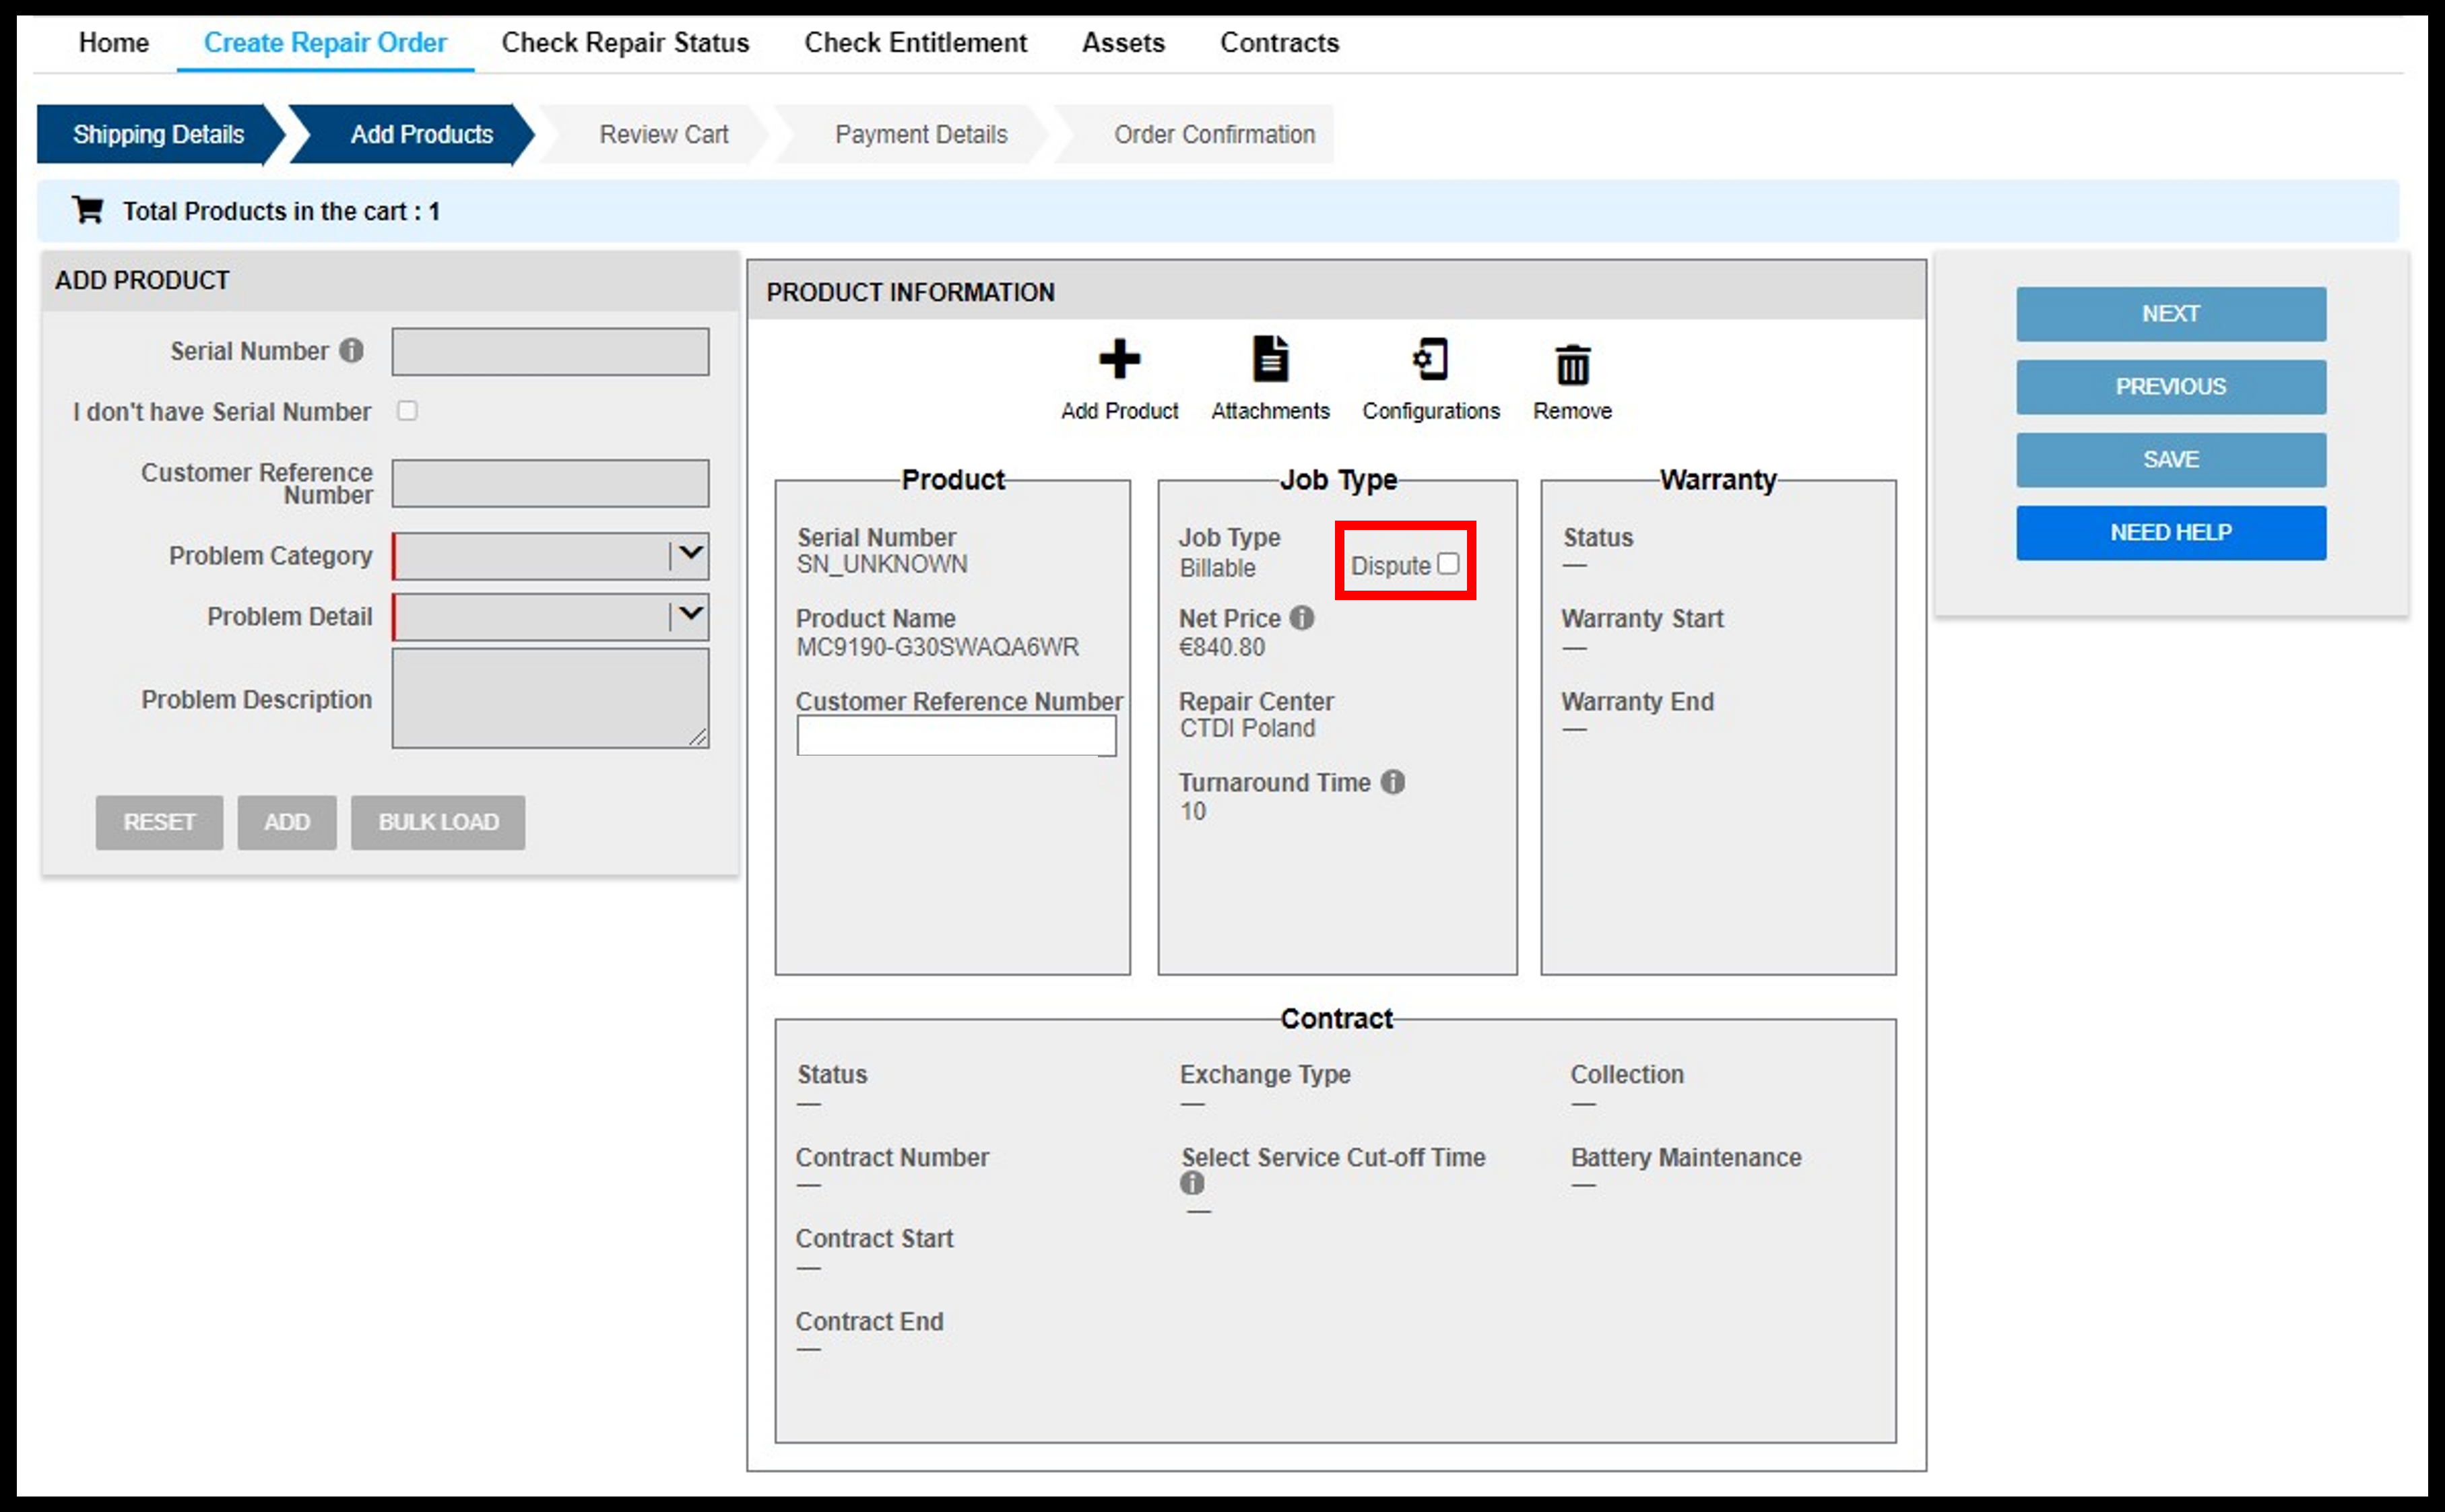Image resolution: width=2445 pixels, height=1512 pixels.
Task: Click the Exchange Type label
Action: [x=1265, y=1074]
